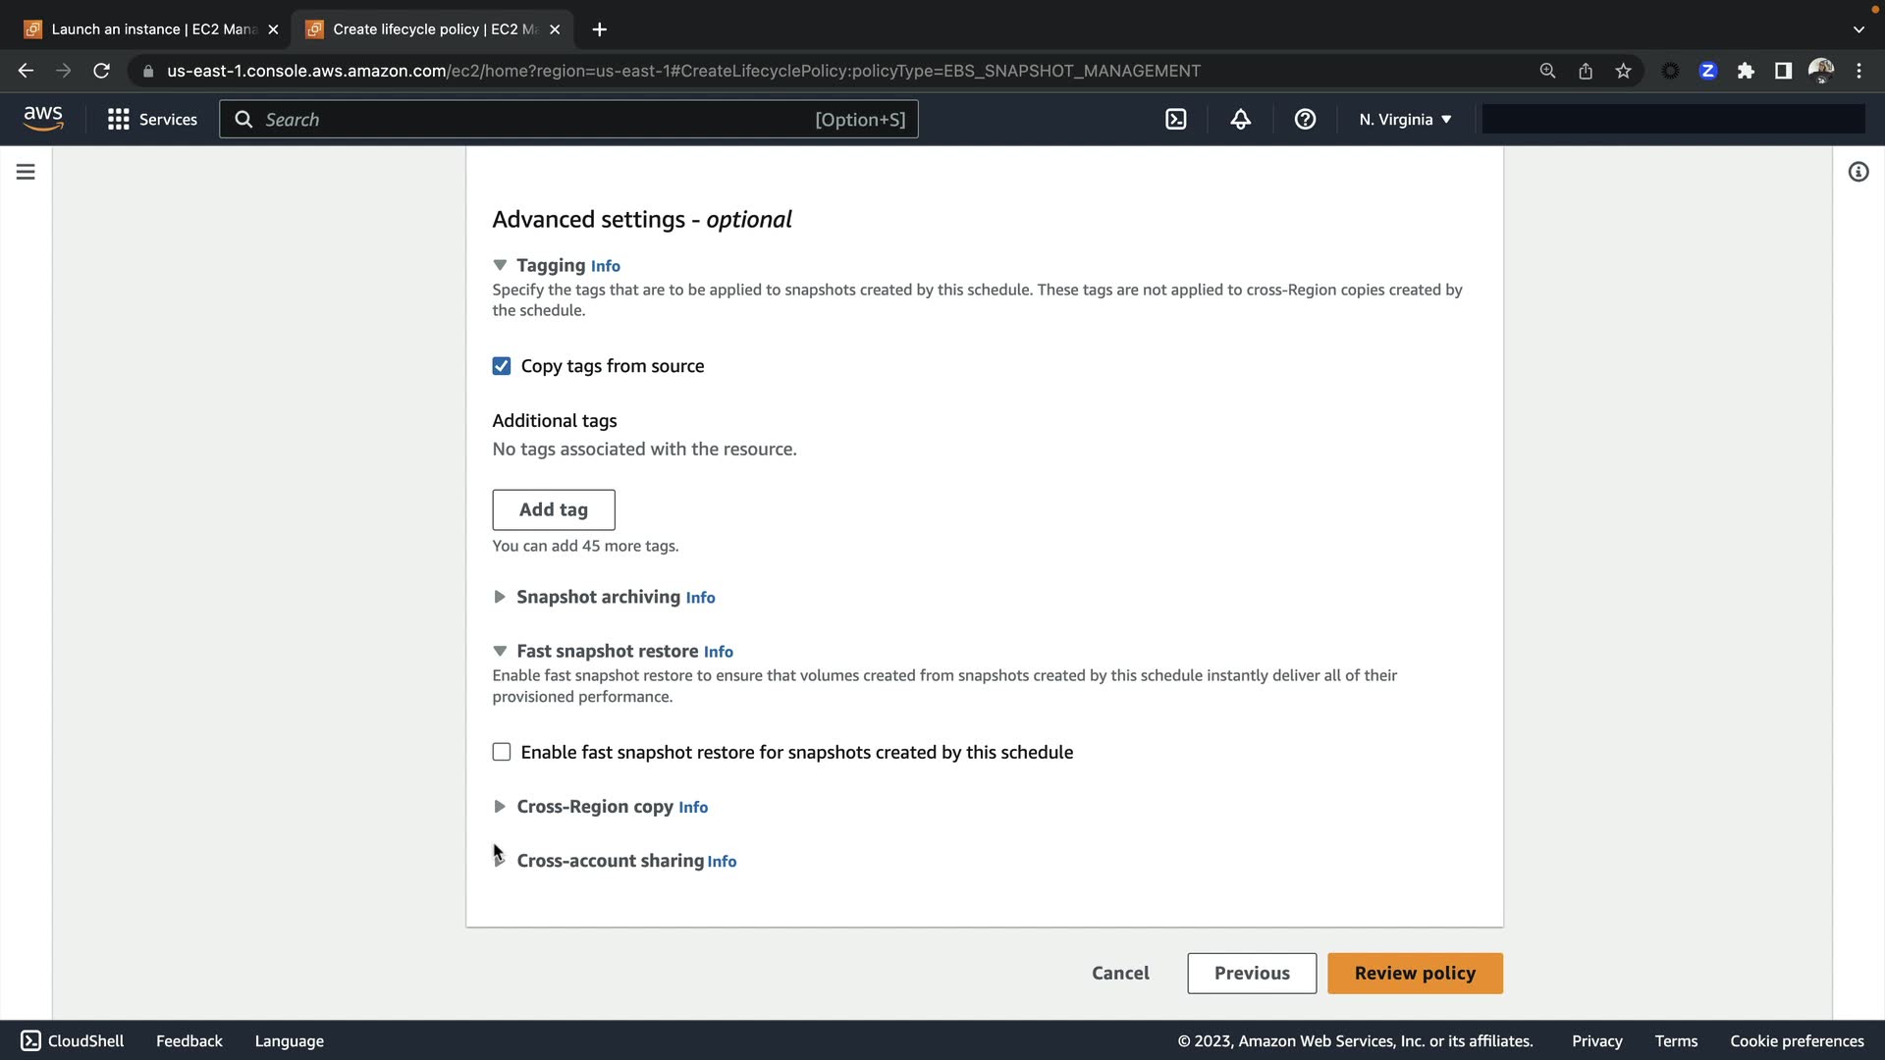This screenshot has height=1060, width=1885.
Task: Open the help question mark menu
Action: (x=1305, y=119)
